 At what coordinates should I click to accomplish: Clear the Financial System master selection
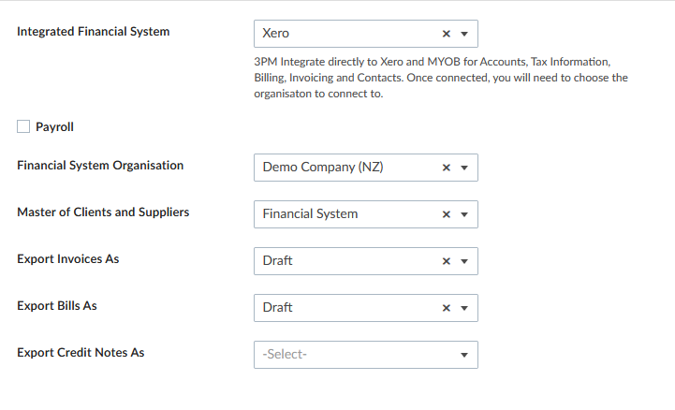click(446, 214)
